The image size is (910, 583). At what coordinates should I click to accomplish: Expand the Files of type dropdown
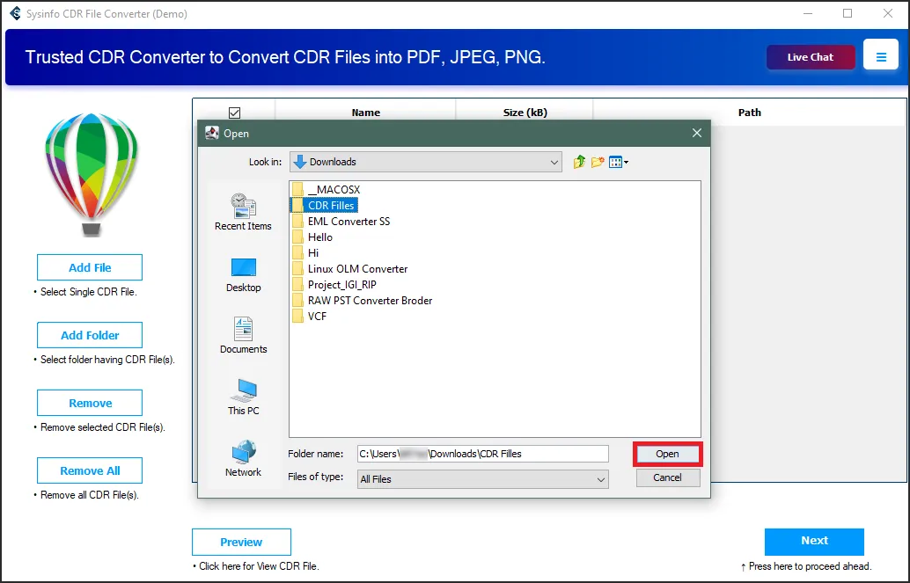(x=483, y=479)
